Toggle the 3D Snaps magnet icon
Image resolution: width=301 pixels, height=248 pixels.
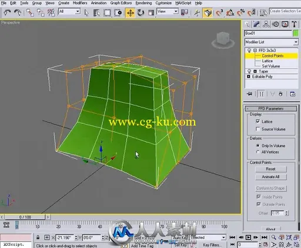pyautogui.click(x=219, y=13)
